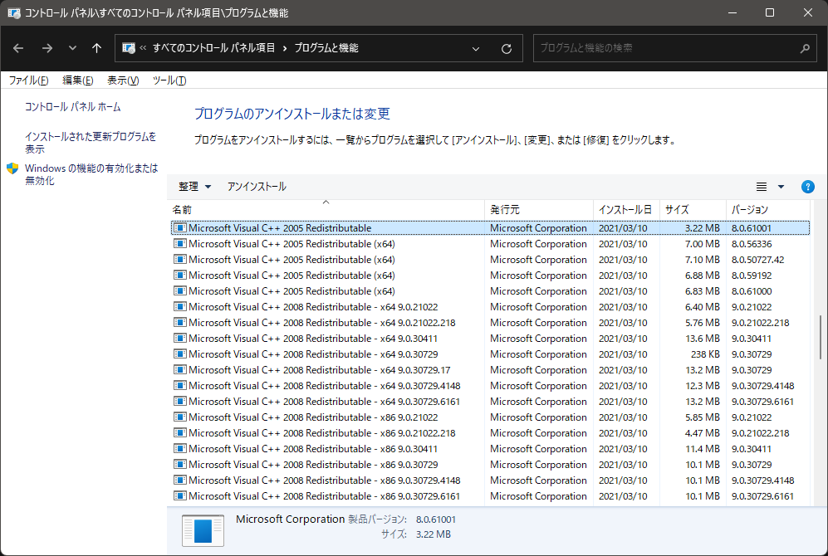Click icon of 2008 Redistributable - x64 9.0.30411
This screenshot has height=556, width=828.
(180, 338)
